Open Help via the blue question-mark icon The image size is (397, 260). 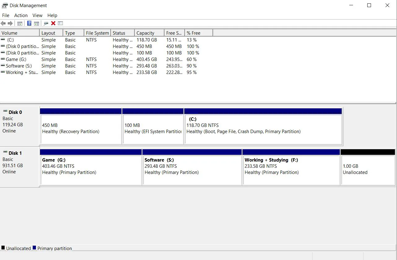coord(29,23)
